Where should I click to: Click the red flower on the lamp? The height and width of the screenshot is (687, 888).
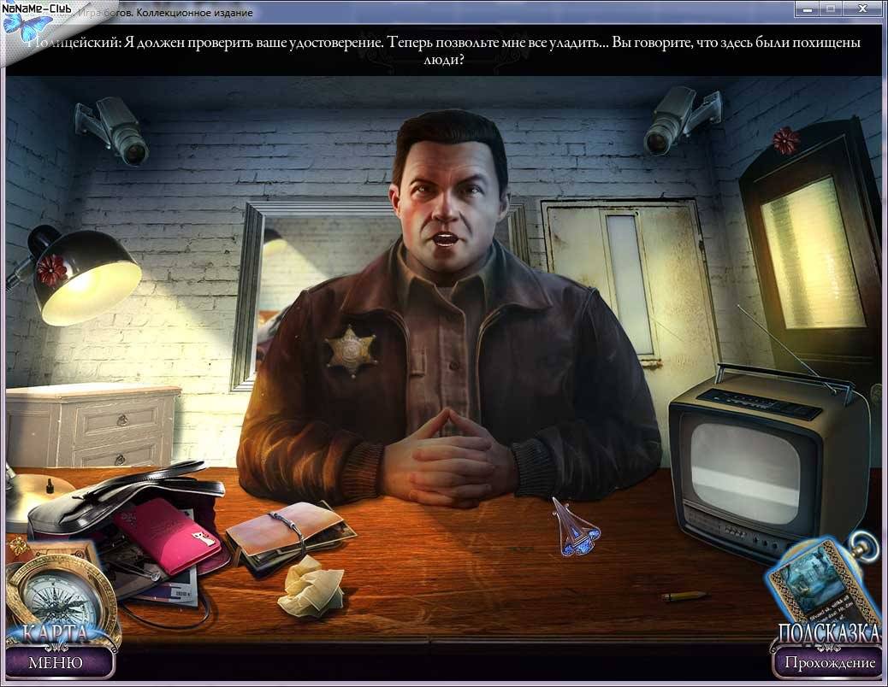point(51,270)
